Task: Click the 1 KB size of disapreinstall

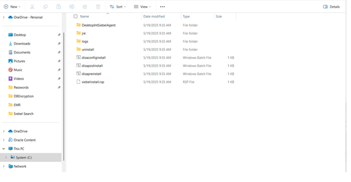Action: pyautogui.click(x=231, y=74)
